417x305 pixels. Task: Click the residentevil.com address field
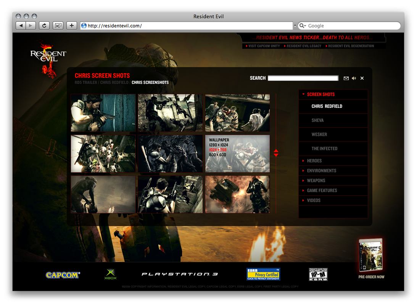[x=186, y=26]
